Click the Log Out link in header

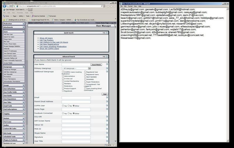(x=113, y=23)
